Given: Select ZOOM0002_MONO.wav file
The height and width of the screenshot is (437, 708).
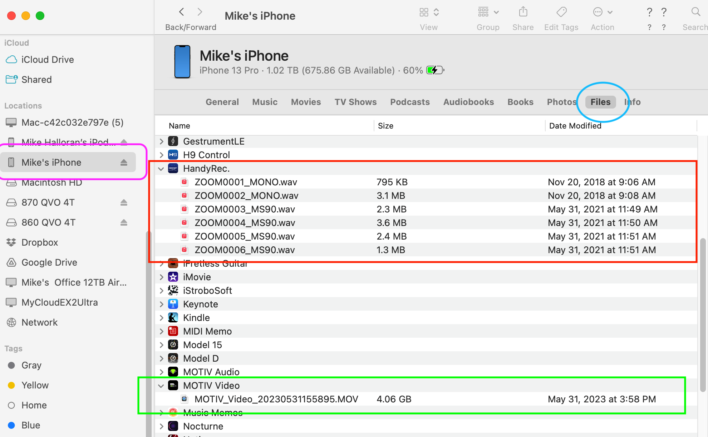Looking at the screenshot, I should click(426, 196).
